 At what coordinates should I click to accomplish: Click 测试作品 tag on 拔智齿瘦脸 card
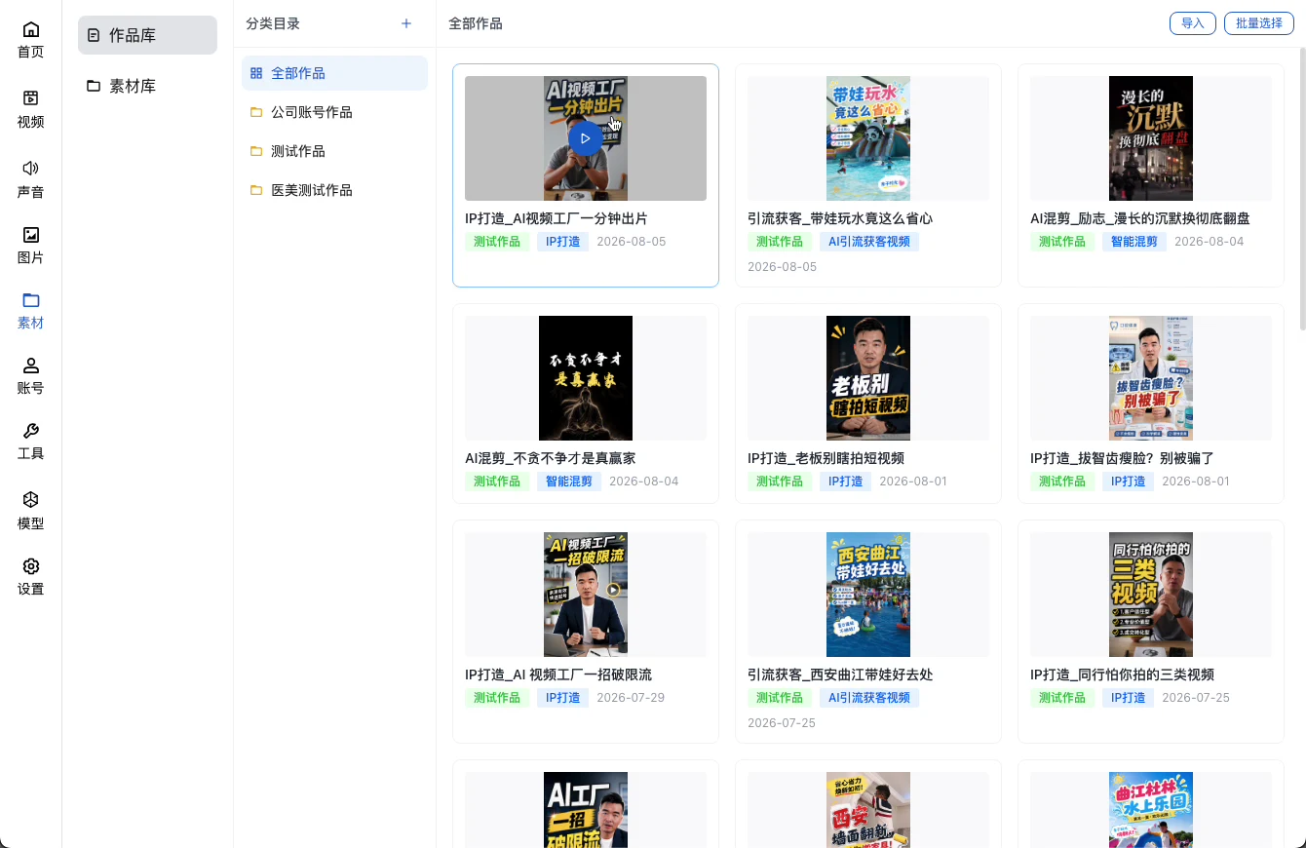point(1062,482)
